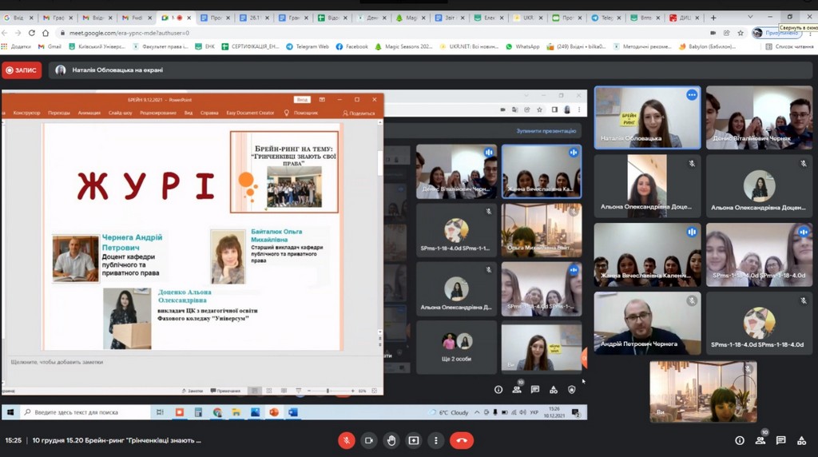818x457 pixels.
Task: Show the participants list panel
Action: tap(760, 440)
